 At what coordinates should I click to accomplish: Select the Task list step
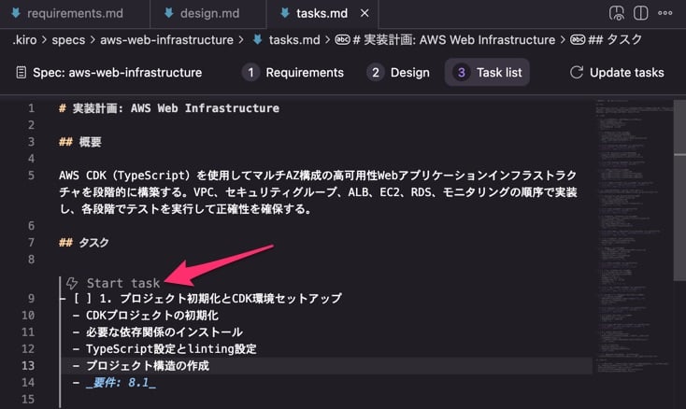click(x=487, y=73)
